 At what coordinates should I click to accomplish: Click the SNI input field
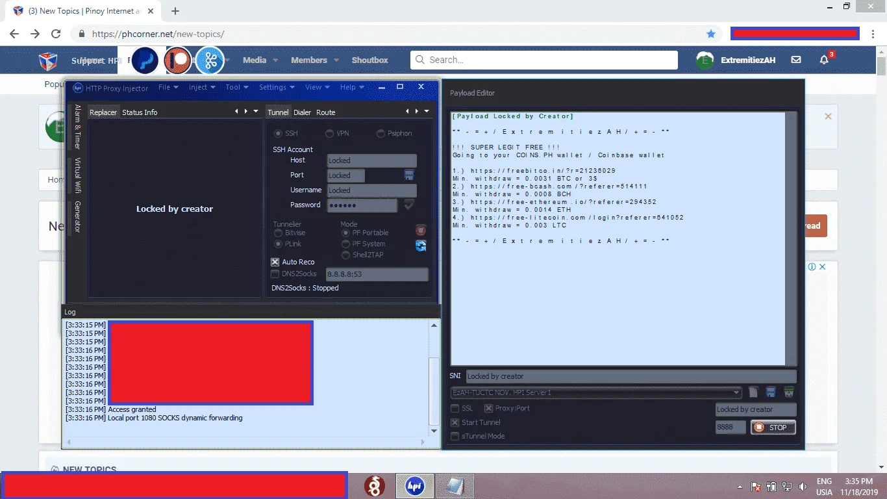631,376
